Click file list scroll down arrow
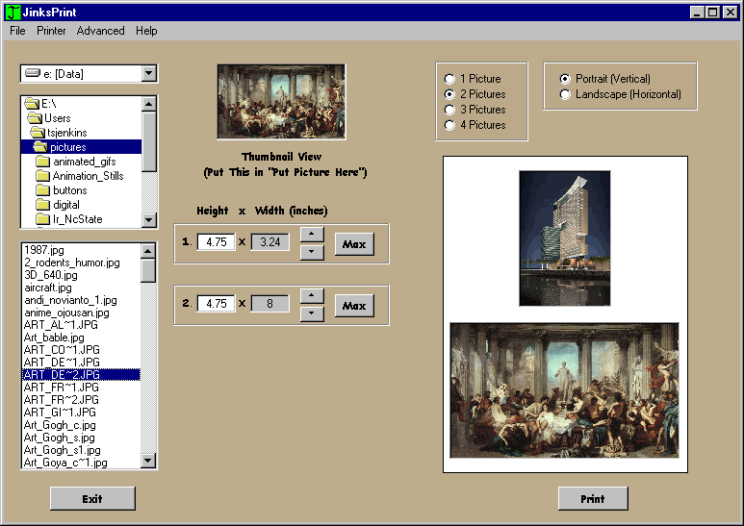 click(148, 461)
